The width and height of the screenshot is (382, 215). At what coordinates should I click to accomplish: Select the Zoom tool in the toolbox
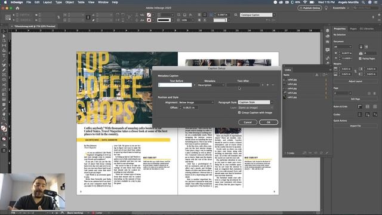pyautogui.click(x=4, y=119)
